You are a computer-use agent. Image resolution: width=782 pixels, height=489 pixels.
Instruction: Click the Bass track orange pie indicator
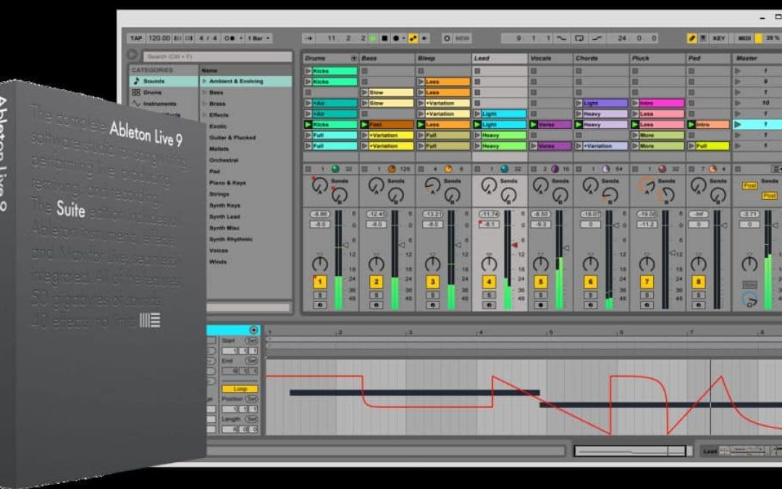tap(392, 169)
